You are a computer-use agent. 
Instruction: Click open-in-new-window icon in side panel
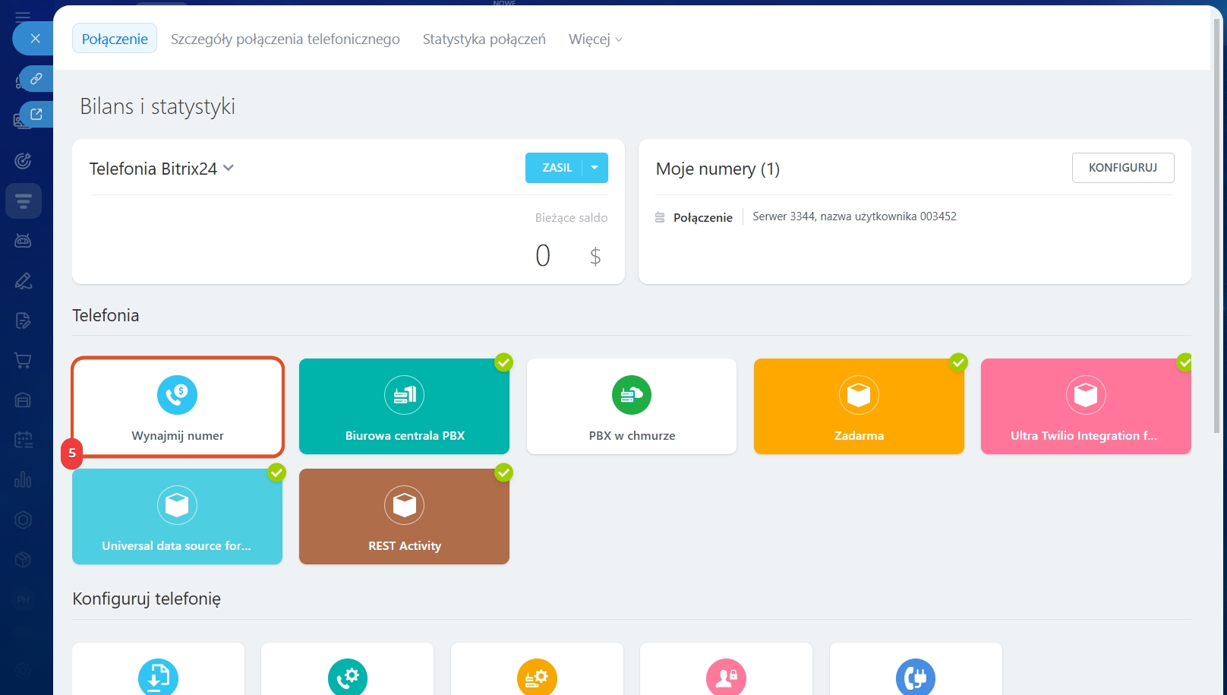36,114
